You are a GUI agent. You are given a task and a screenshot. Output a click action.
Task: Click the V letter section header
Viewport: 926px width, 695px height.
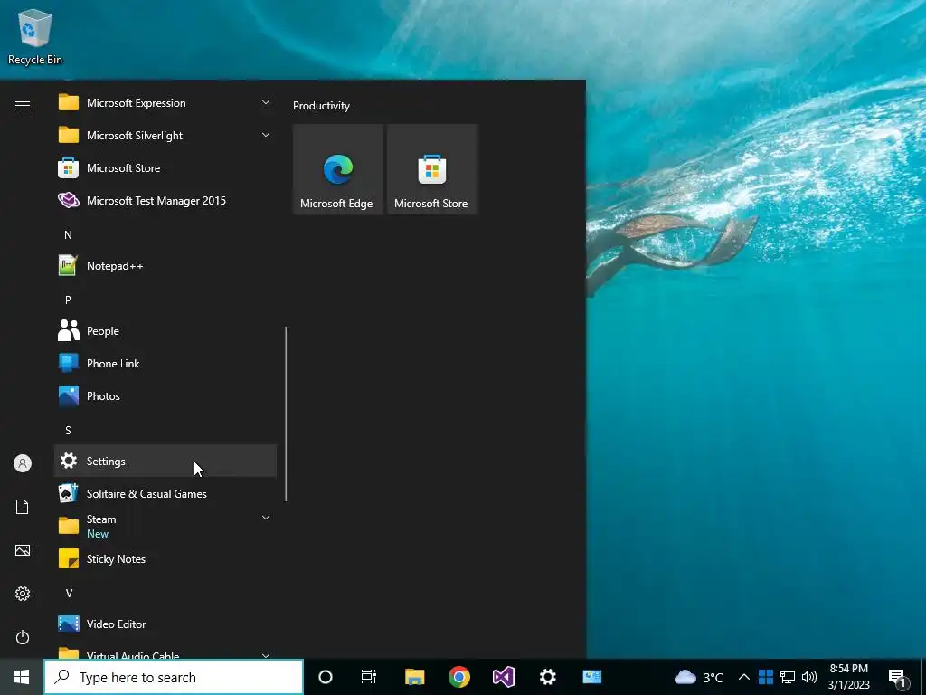pyautogui.click(x=69, y=593)
